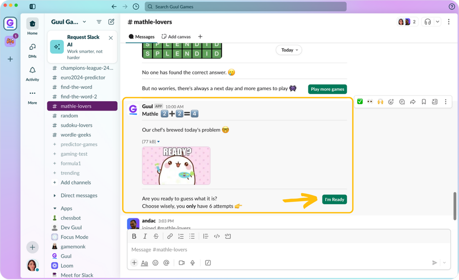Screen dimensions: 459x280
Task: Click the Add canvas tab
Action: coord(176,36)
